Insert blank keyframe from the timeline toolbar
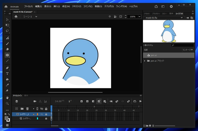Image resolution: width=198 pixels, height=131 pixels. 87,101
